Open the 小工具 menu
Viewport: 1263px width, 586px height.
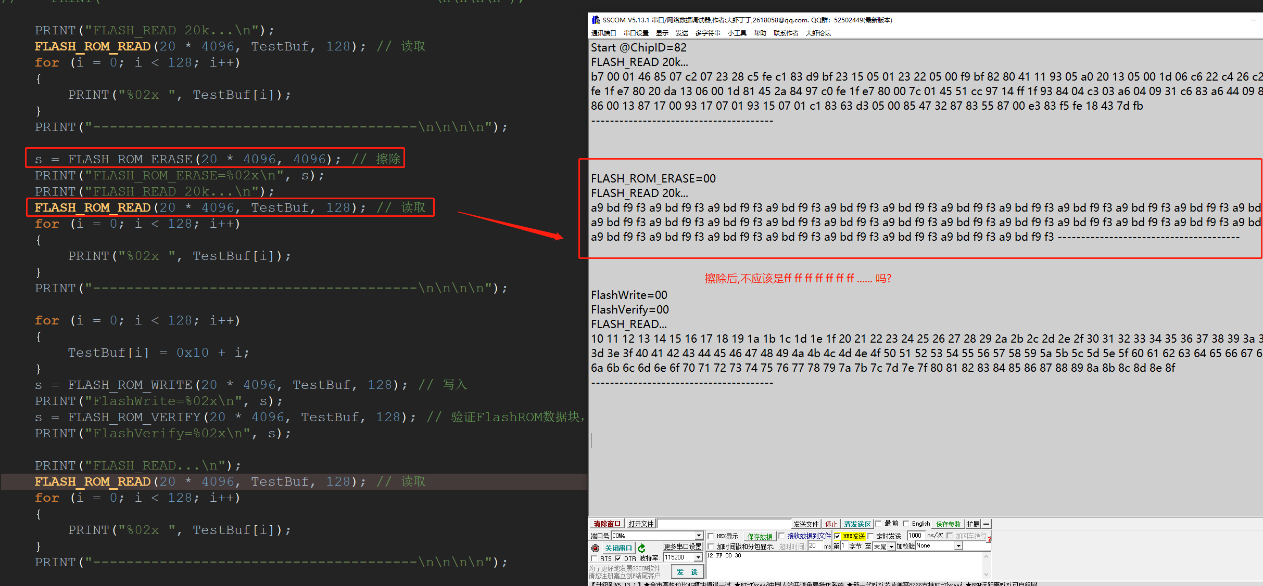[737, 33]
